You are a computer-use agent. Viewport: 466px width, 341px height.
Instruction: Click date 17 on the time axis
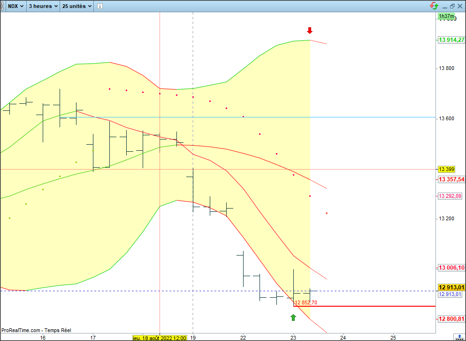coord(93,338)
